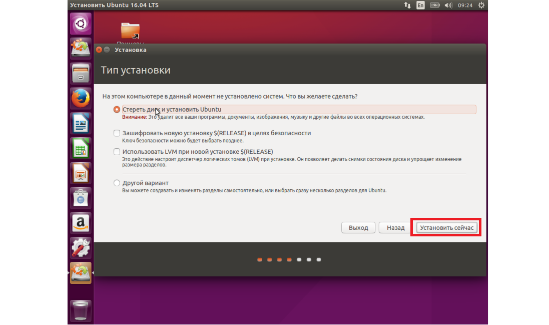Open Ubuntu Software center icon
549x325 pixels.
81,198
